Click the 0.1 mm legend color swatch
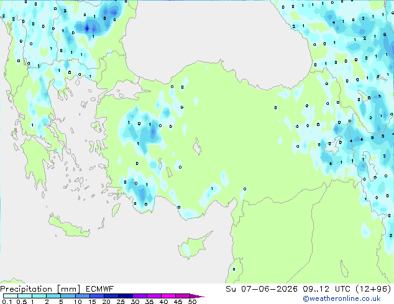 (11, 296)
